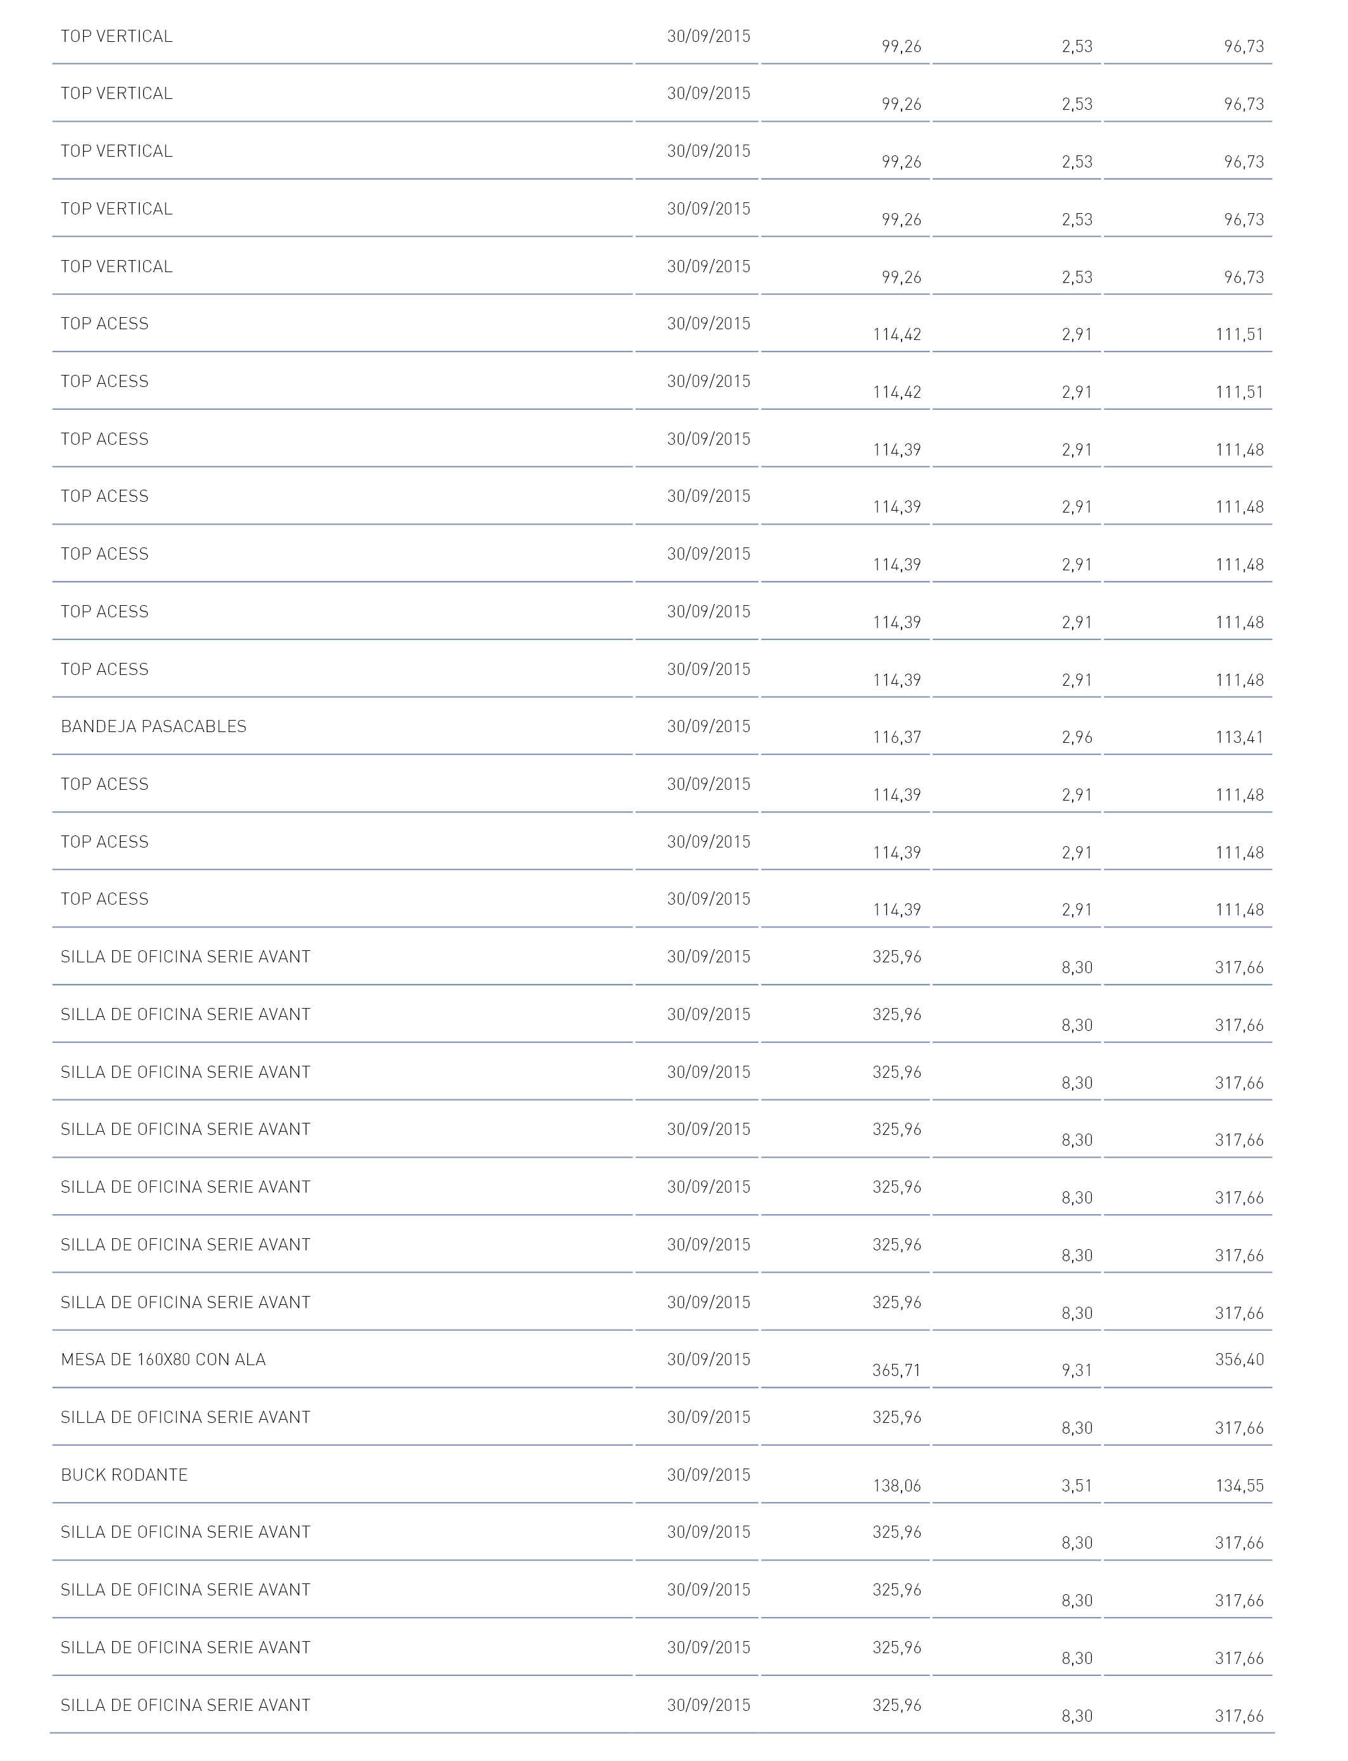
Task: Select the date in the MESA DE 160X80 row
Action: coord(708,1359)
